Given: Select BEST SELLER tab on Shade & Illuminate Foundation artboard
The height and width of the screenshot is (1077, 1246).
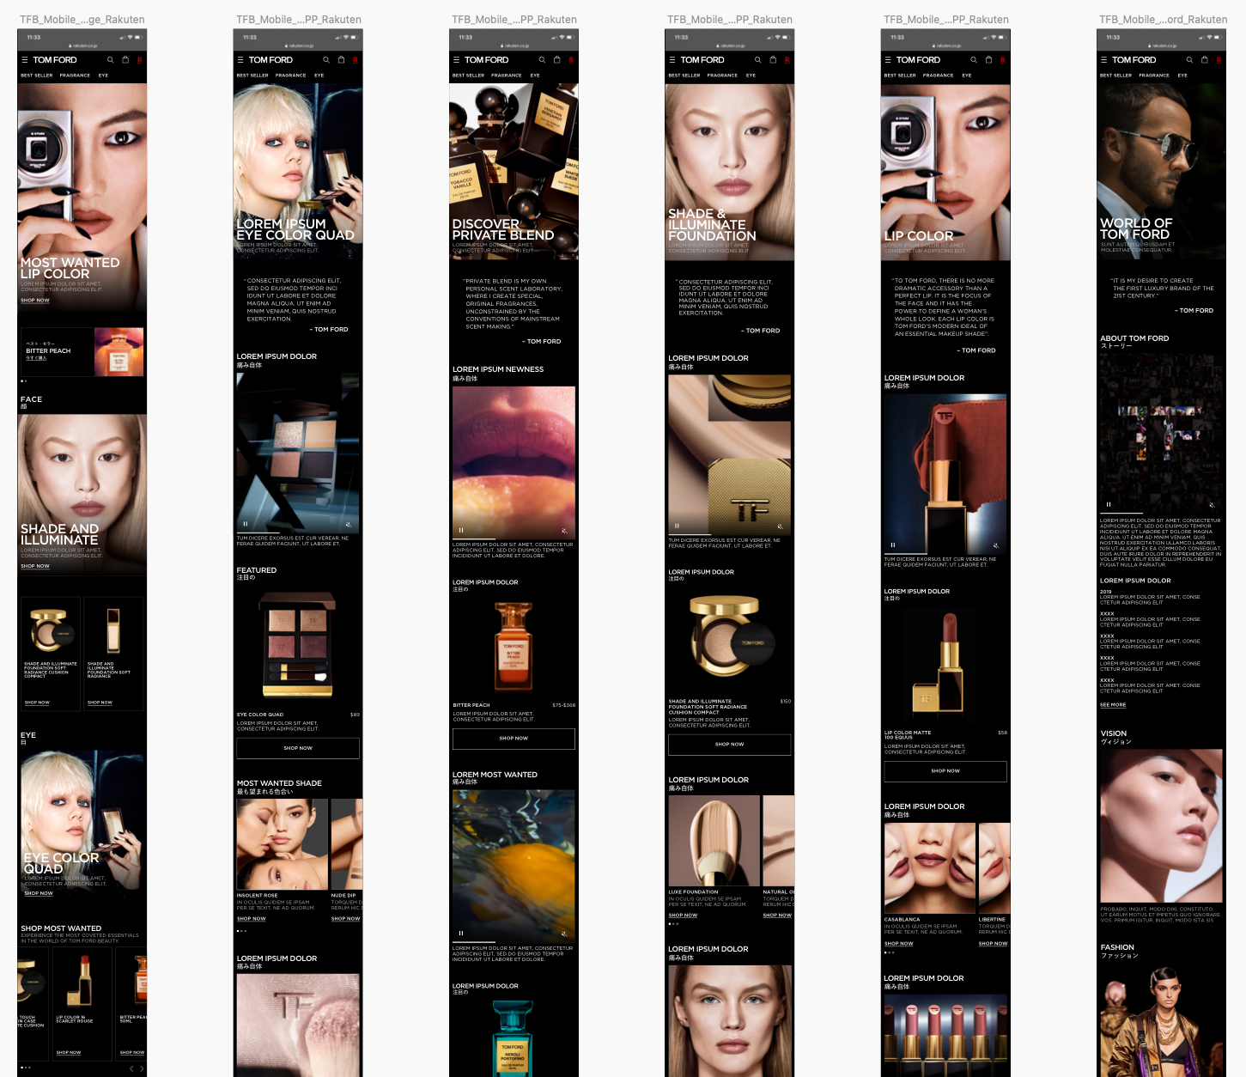Looking at the screenshot, I should (x=684, y=76).
